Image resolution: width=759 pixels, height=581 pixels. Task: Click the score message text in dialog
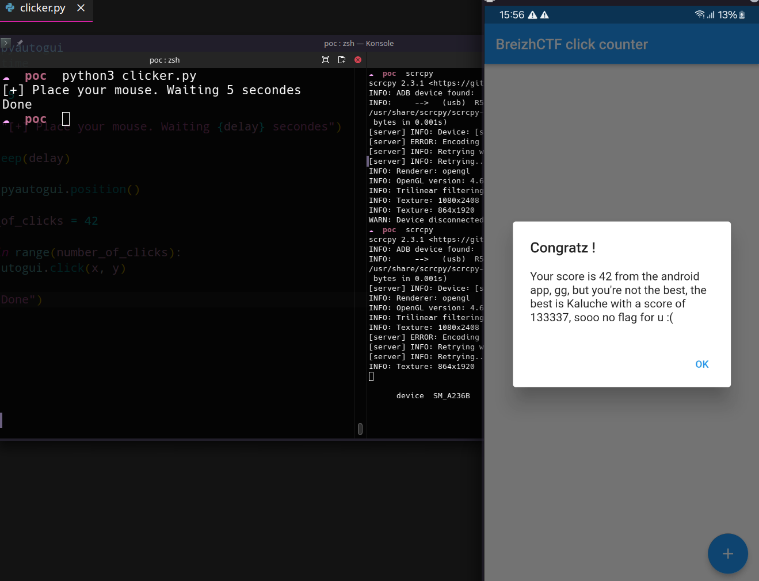point(618,297)
